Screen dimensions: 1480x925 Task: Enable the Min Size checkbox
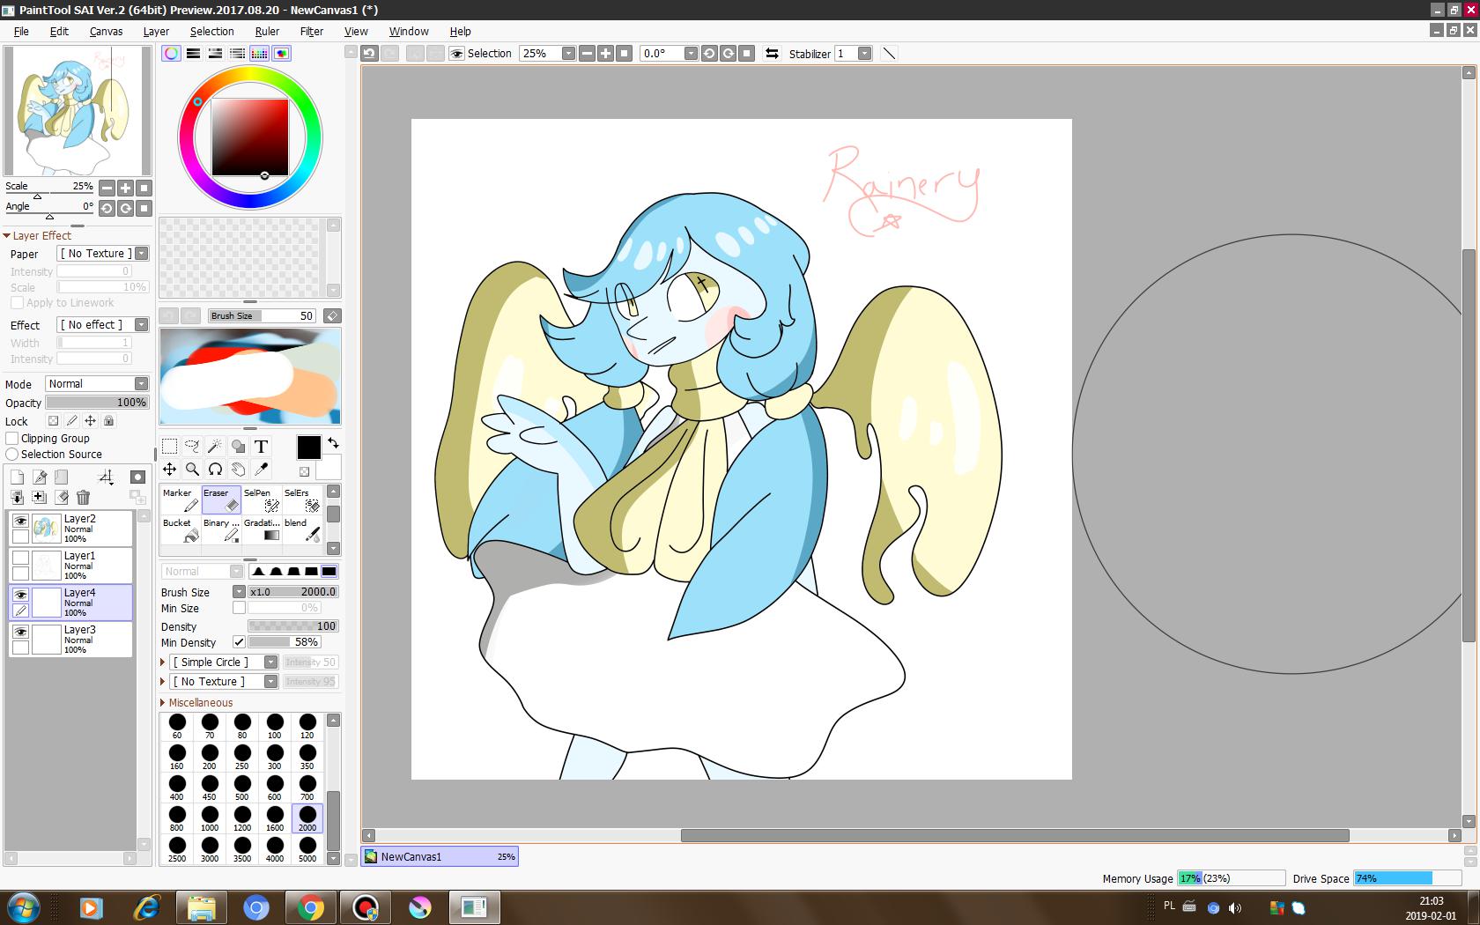point(239,608)
